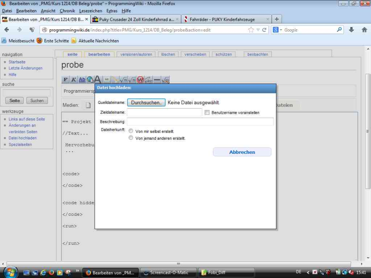371x278 pixels.
Task: Insert headline with the large A icon
Action: click(98, 79)
